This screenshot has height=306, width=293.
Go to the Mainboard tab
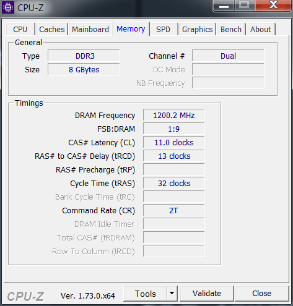[x=90, y=30]
